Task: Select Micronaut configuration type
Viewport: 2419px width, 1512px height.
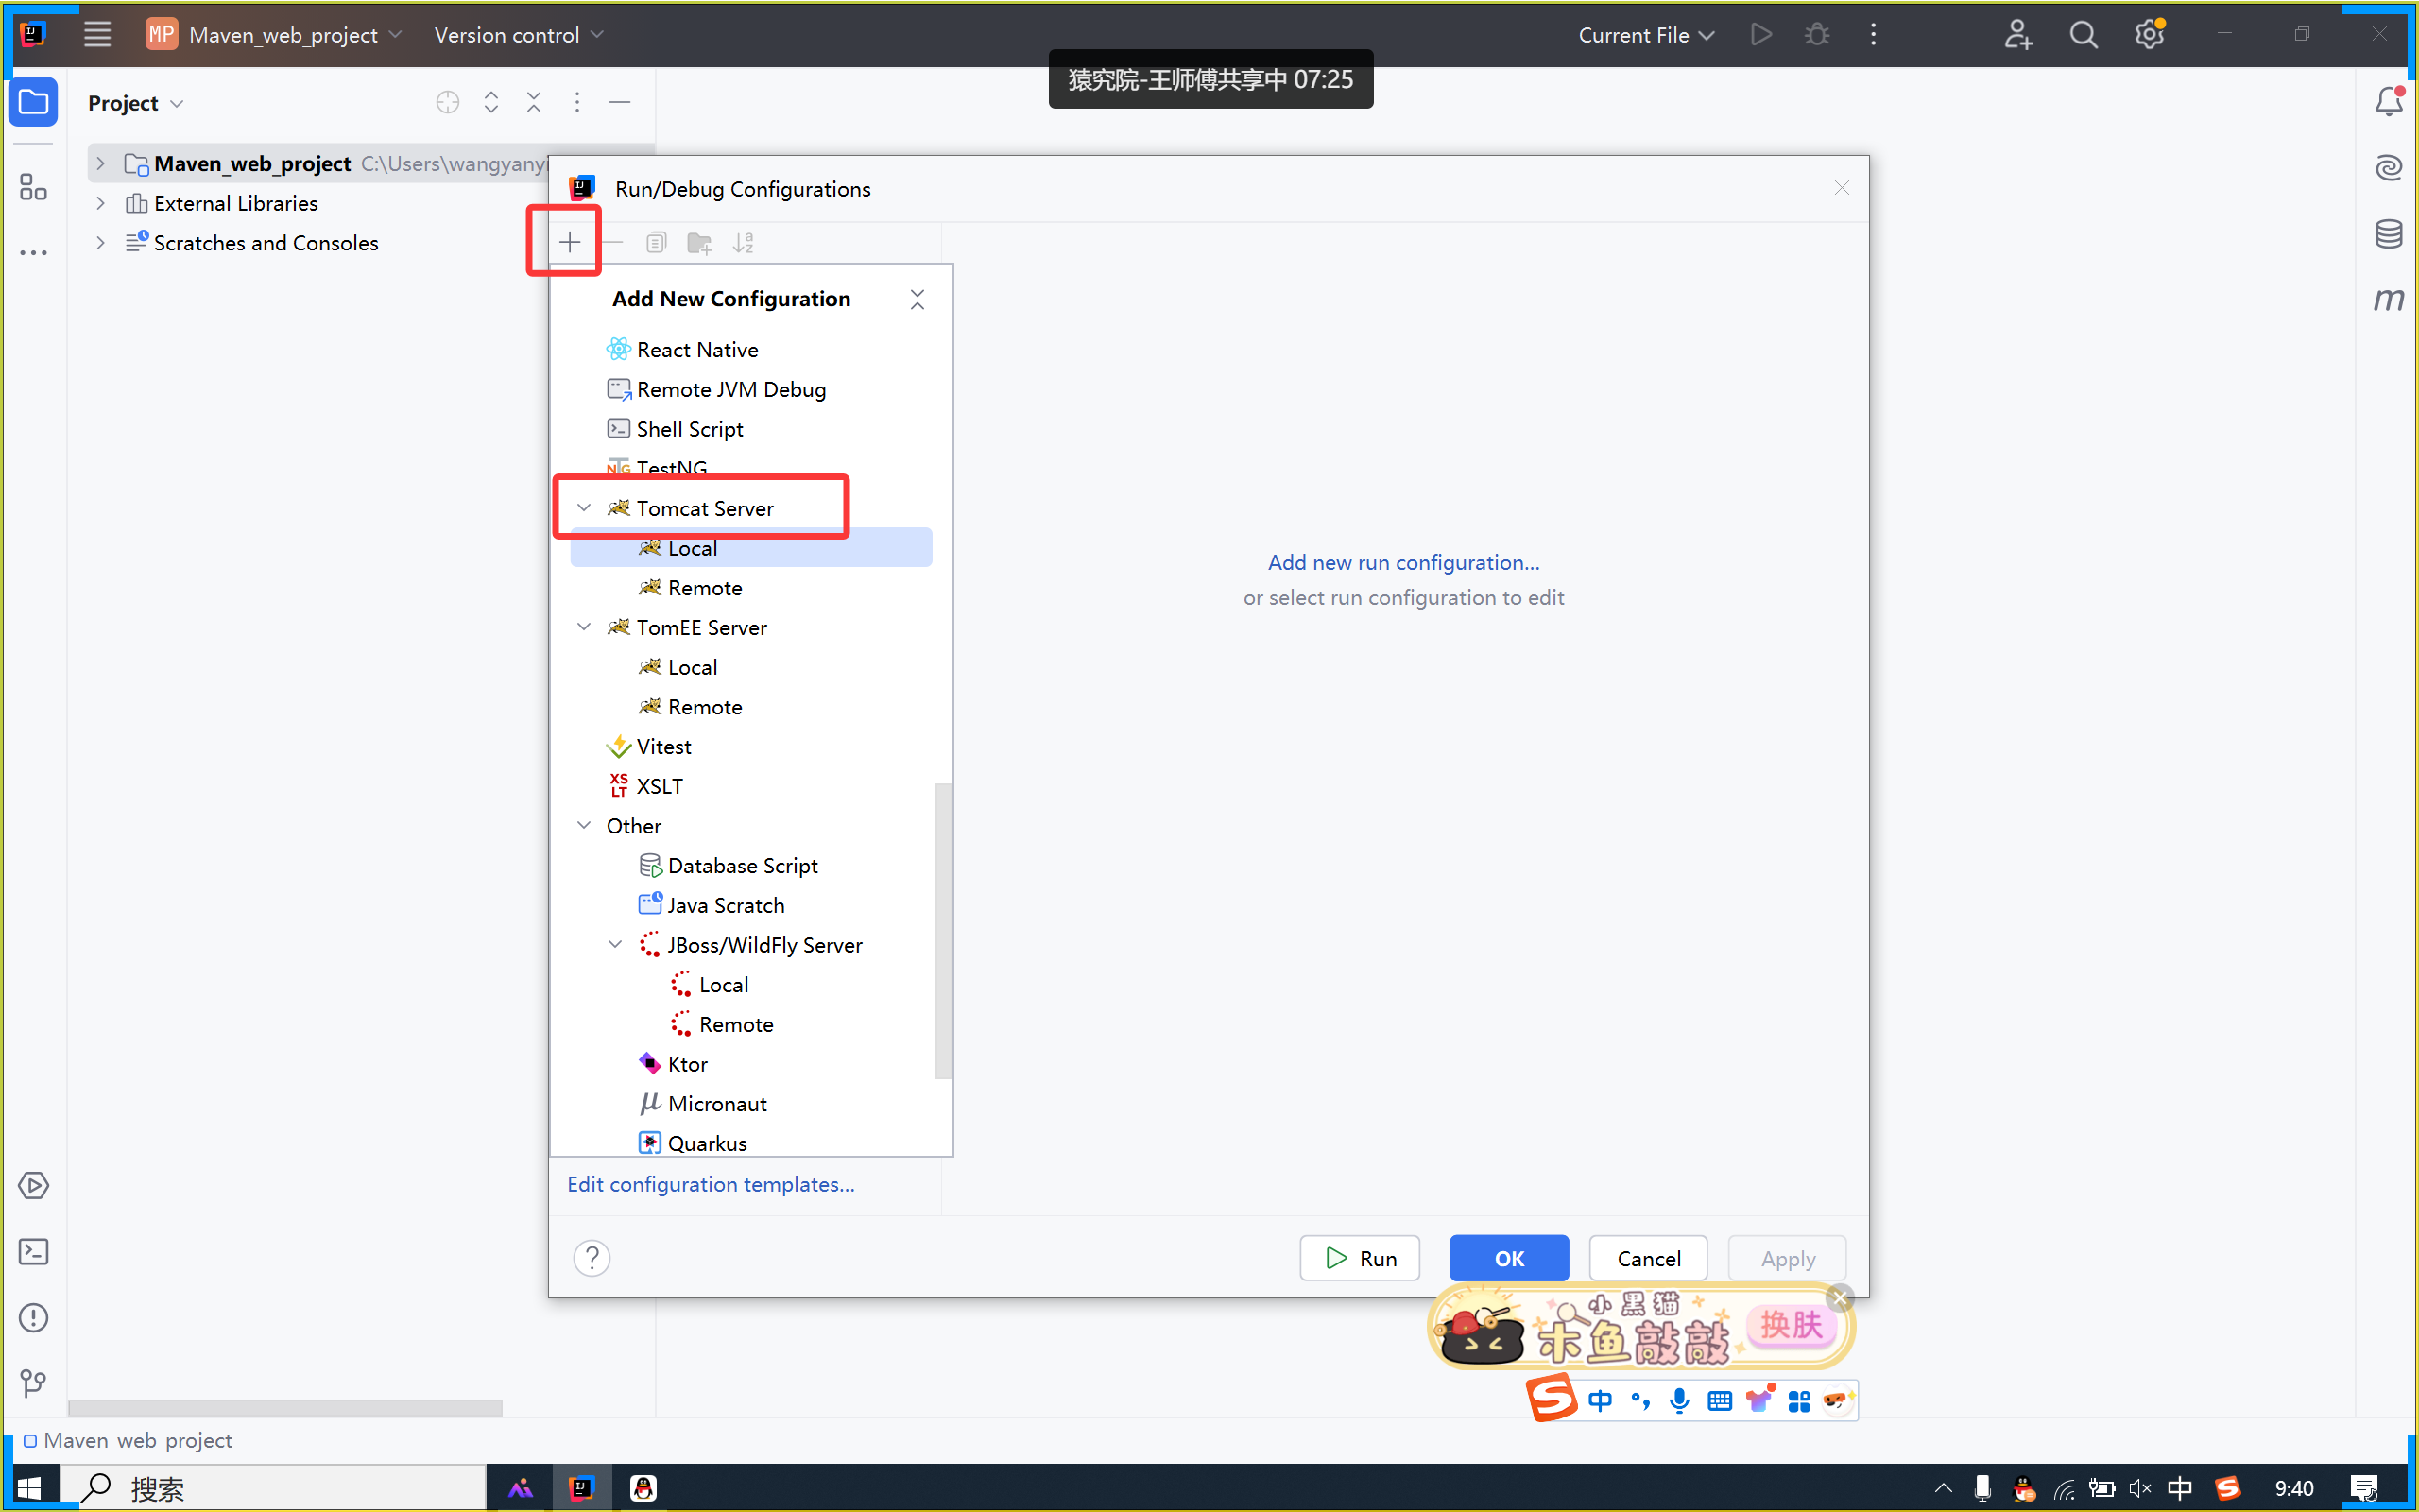Action: click(750, 1103)
